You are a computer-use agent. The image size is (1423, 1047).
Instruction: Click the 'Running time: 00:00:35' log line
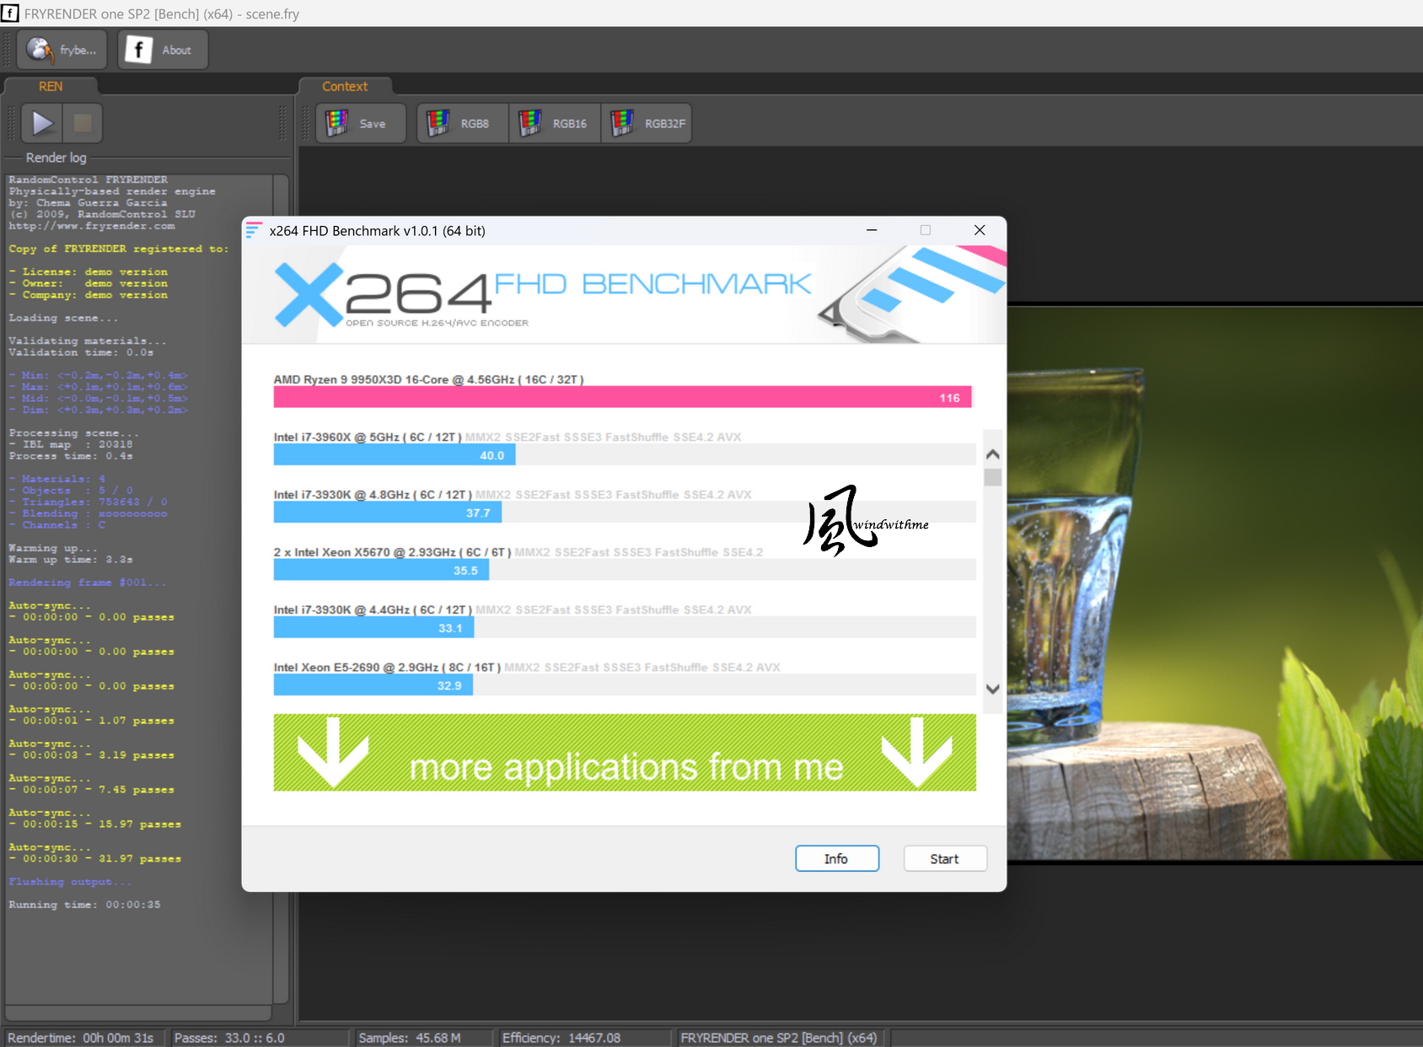coord(84,905)
